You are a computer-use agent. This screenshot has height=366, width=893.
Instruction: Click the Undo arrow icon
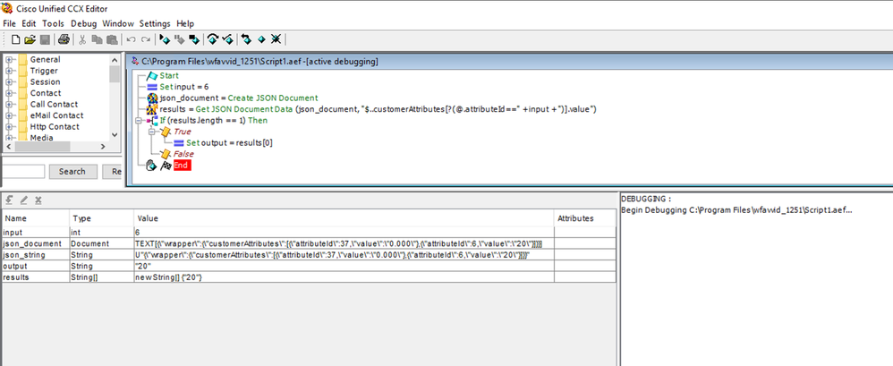131,39
